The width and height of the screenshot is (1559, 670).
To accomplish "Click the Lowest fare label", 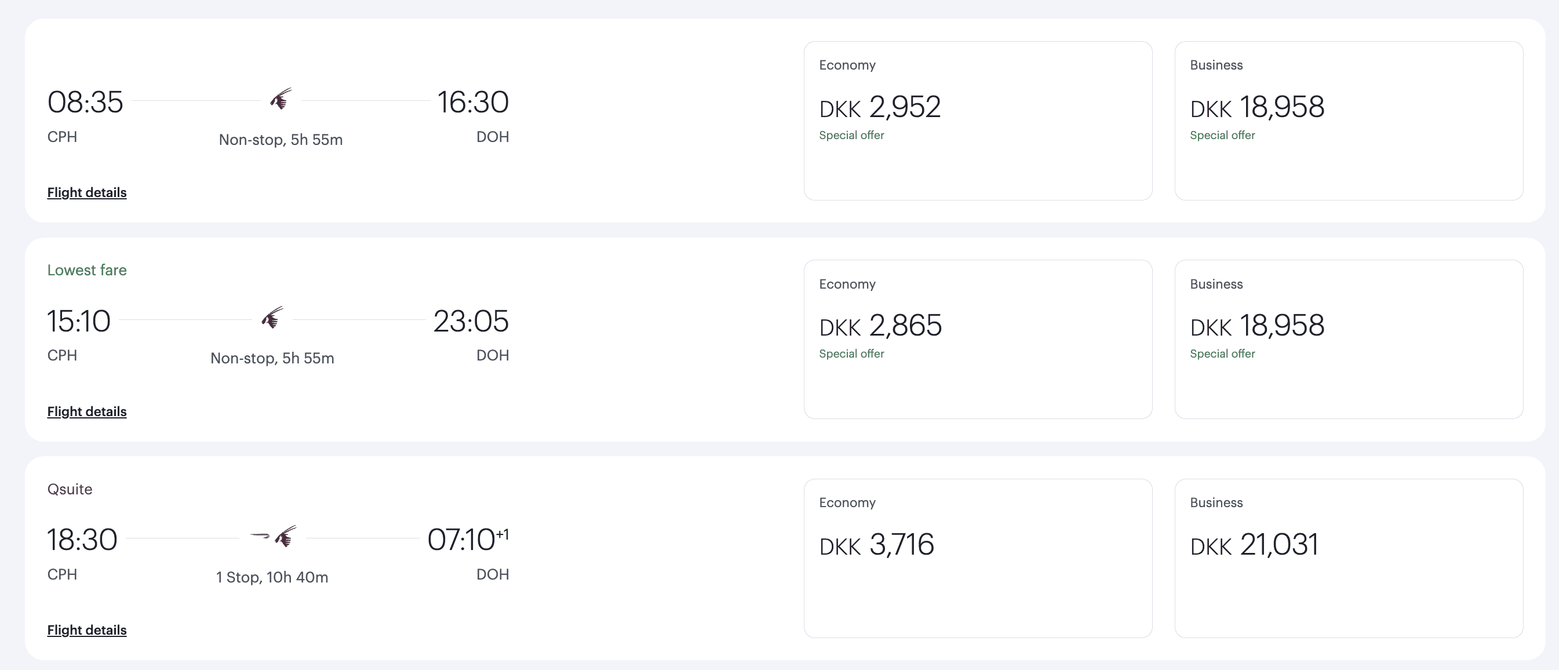I will (x=86, y=270).
